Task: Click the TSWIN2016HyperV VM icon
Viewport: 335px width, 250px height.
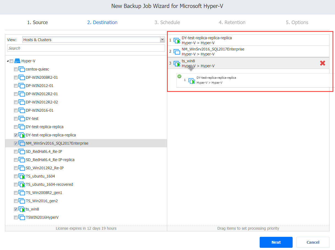Action: (x=22, y=217)
